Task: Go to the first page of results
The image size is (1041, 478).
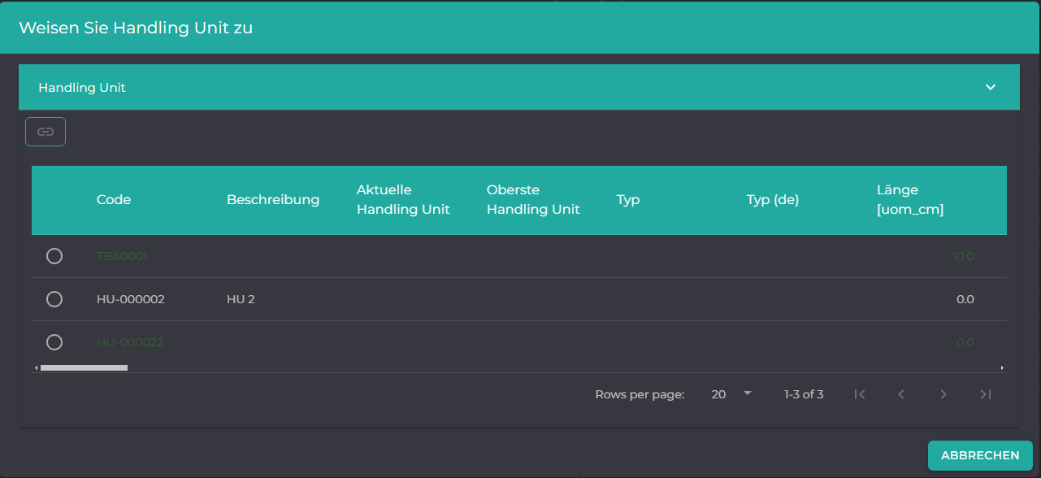Action: tap(860, 394)
